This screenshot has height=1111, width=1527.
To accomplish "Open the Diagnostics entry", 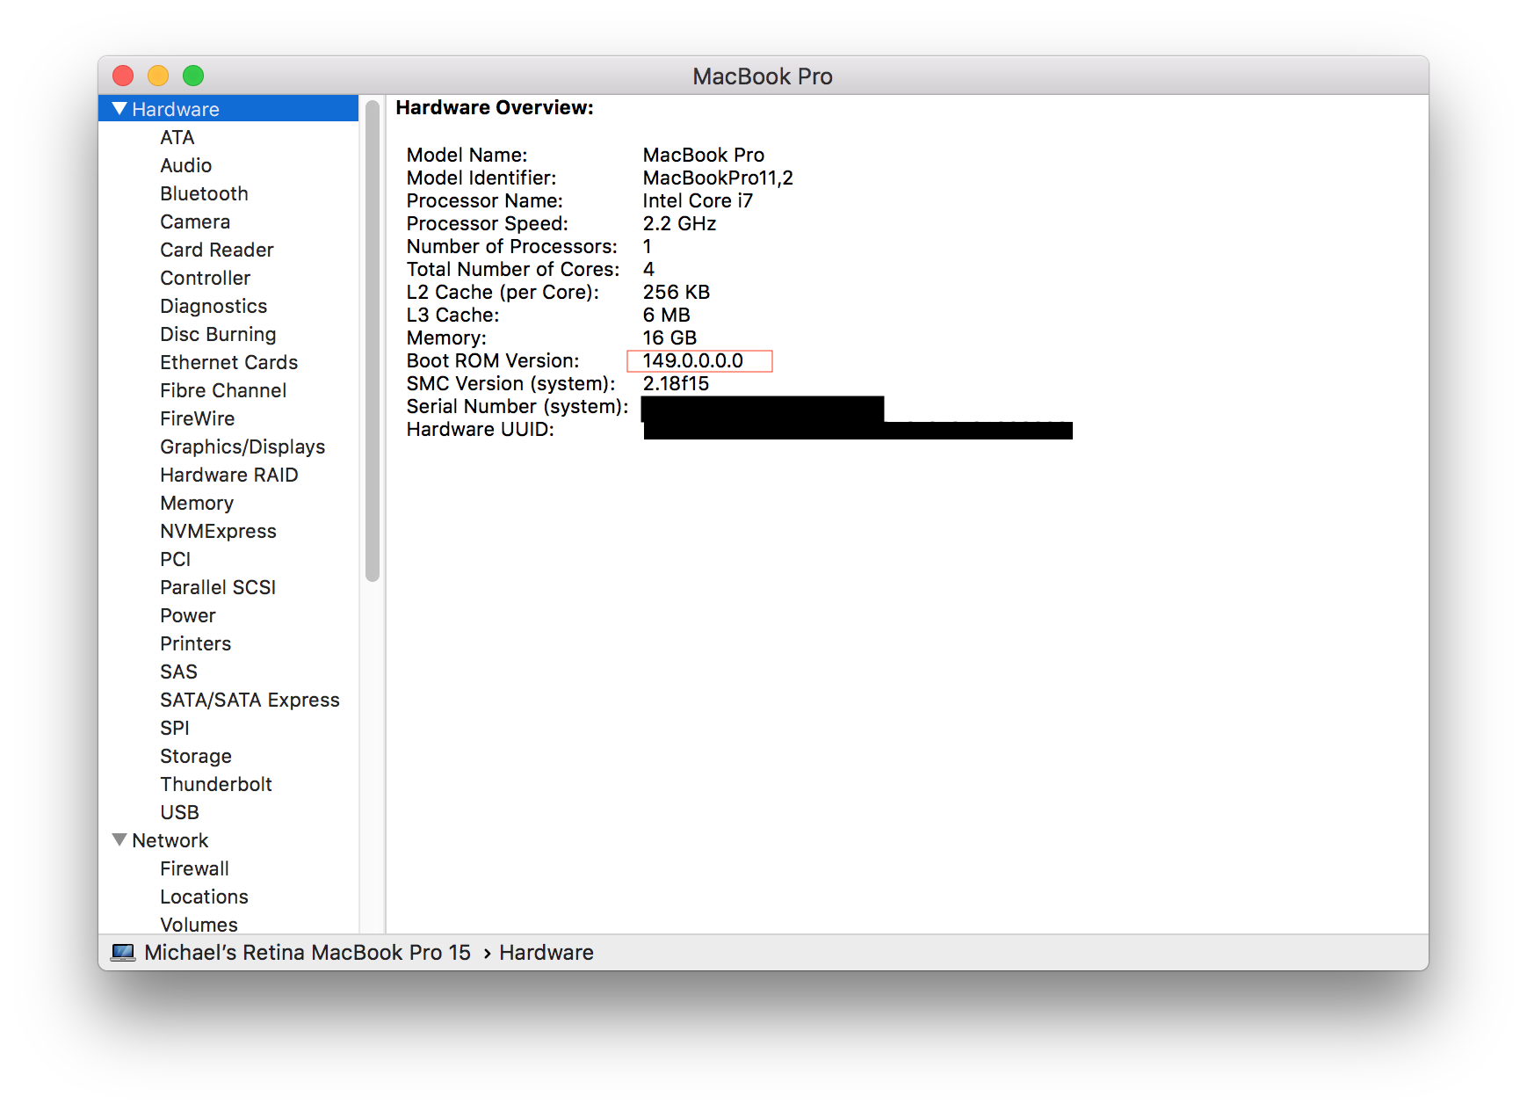I will click(213, 306).
